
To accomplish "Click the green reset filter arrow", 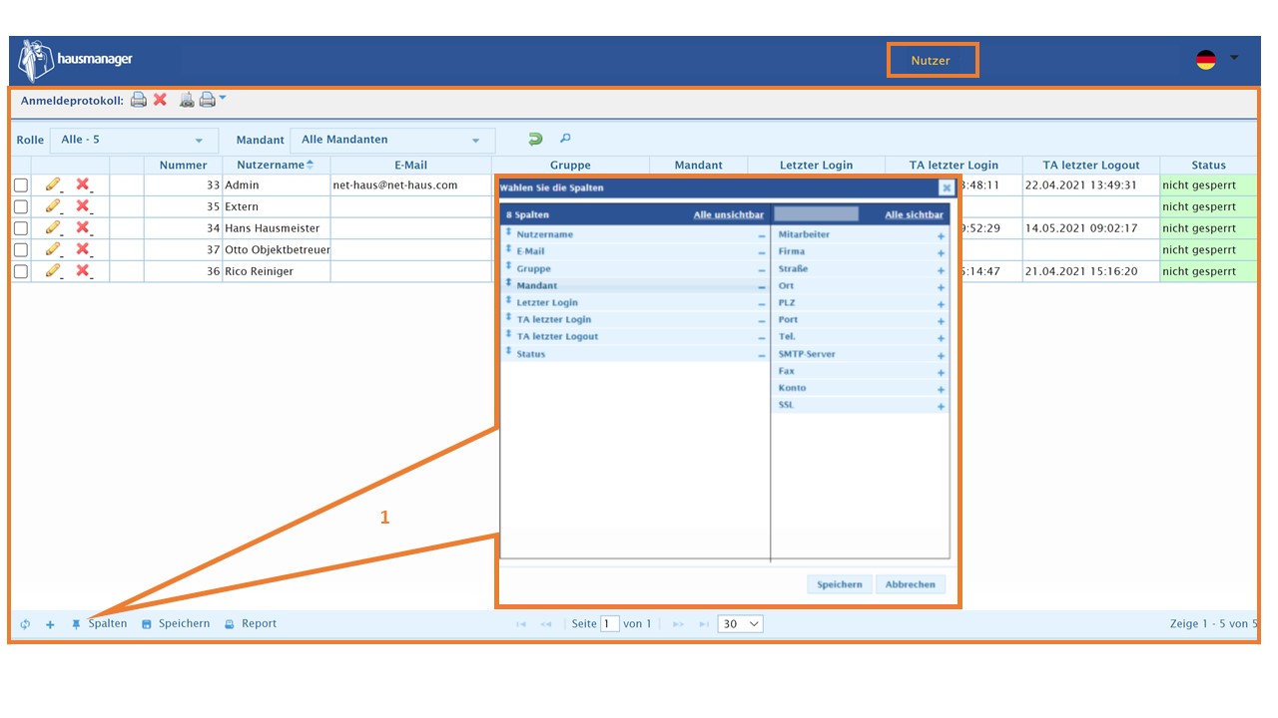I will point(535,140).
